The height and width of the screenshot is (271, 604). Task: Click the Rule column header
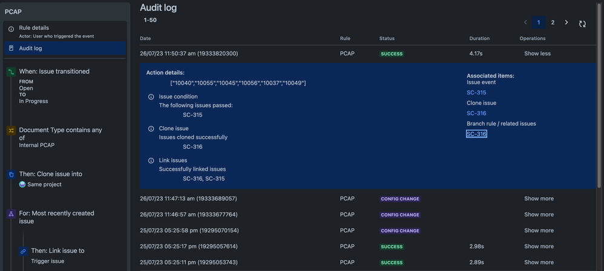(x=345, y=39)
